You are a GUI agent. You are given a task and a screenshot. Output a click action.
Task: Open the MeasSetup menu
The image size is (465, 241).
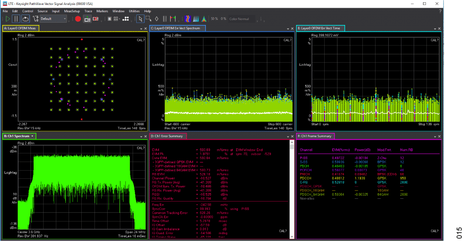click(71, 10)
